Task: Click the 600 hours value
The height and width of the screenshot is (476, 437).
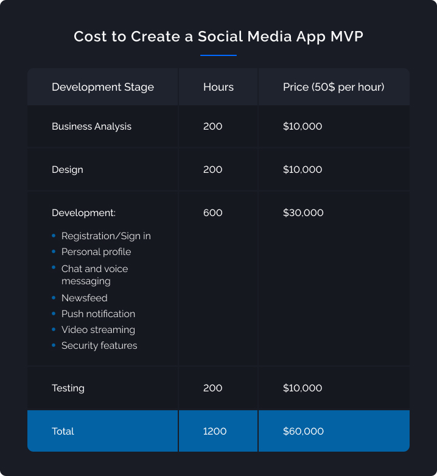Action: pyautogui.click(x=213, y=212)
